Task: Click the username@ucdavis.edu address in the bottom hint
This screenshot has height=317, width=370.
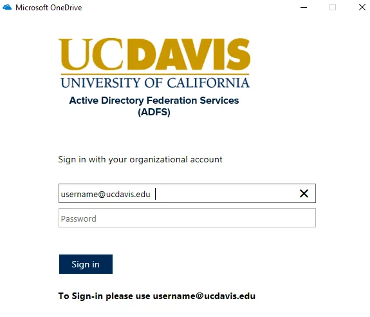Action: (204, 296)
